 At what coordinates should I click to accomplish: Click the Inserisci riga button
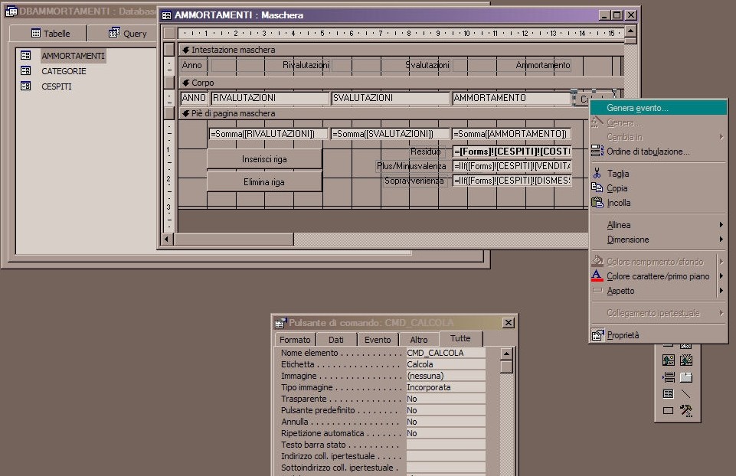[x=263, y=159]
